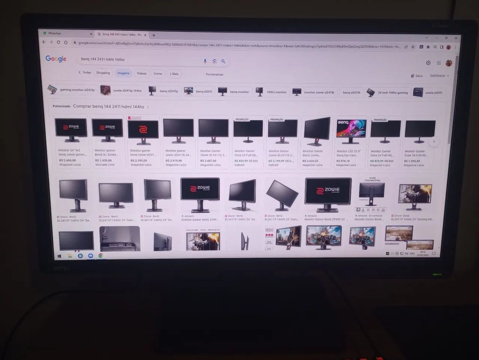479x360 pixels.
Task: Open the Google apps grid icon
Action: [x=439, y=63]
